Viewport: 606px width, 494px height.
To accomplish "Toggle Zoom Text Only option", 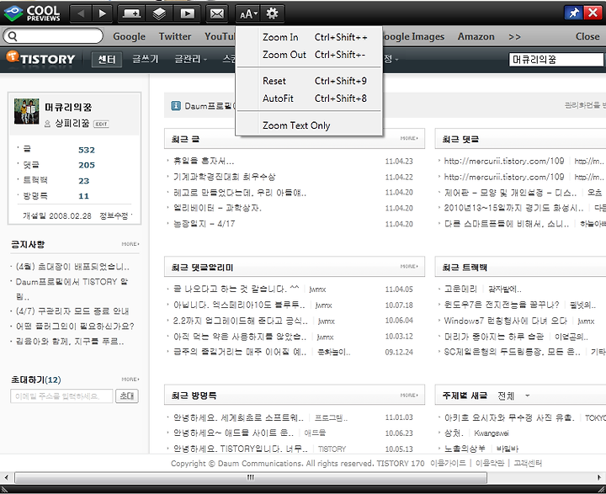I will point(309,125).
